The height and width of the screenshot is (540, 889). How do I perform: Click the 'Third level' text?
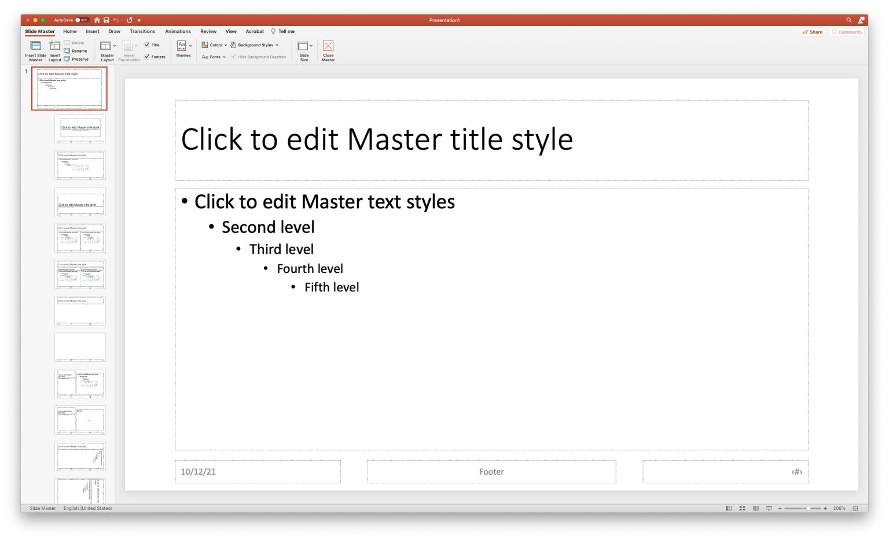[281, 249]
